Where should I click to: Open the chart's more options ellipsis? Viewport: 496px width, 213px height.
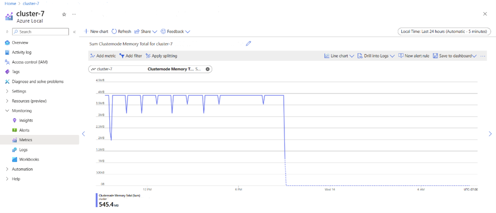pyautogui.click(x=483, y=56)
